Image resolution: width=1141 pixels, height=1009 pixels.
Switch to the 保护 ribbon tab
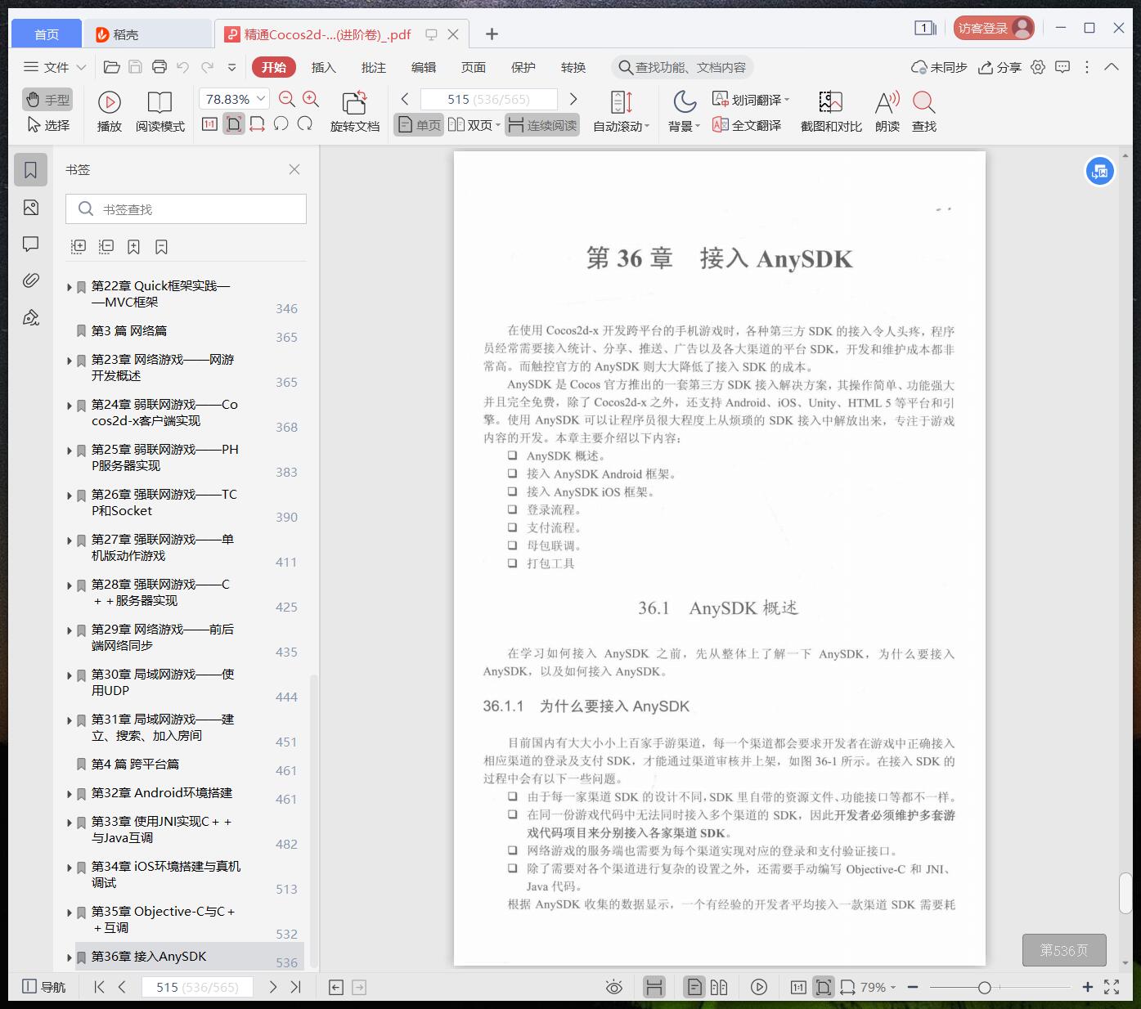523,67
